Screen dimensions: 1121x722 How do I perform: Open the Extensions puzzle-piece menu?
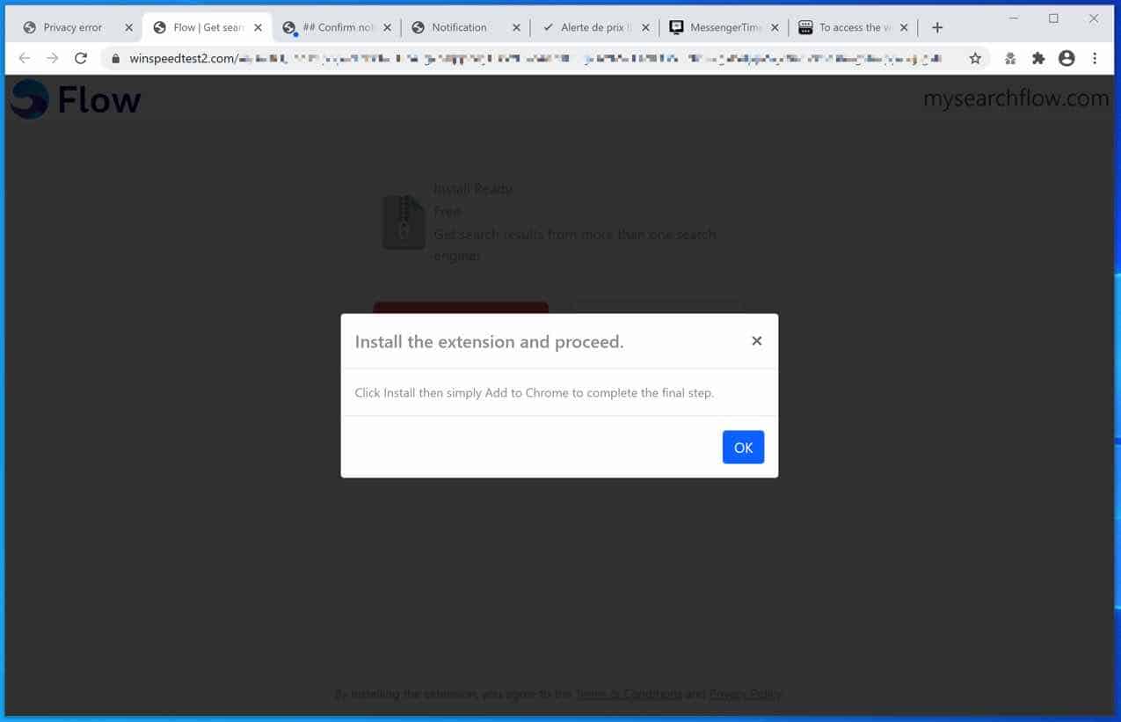(1038, 58)
